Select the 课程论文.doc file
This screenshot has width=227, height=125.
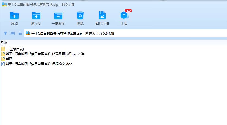point(36,64)
